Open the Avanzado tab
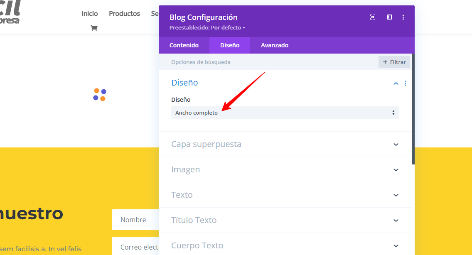472x255 pixels. point(275,45)
